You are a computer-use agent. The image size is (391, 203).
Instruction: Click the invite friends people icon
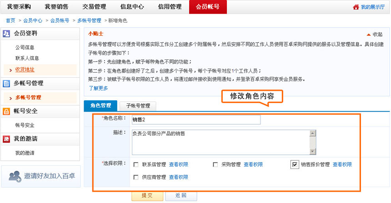point(15,176)
